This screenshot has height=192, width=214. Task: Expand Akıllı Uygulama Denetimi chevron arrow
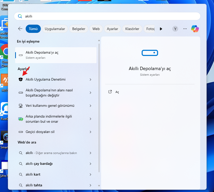pyautogui.click(x=90, y=80)
